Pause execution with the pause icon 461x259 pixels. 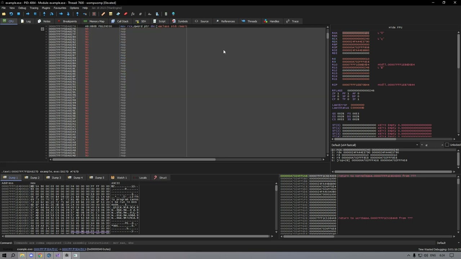[x=35, y=14]
